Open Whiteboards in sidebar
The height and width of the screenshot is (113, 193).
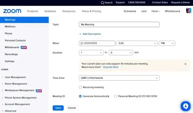tap(12, 47)
